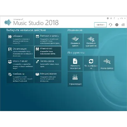Click the small question mark in title bar
The width and height of the screenshot is (127, 127).
pyautogui.click(x=114, y=18)
